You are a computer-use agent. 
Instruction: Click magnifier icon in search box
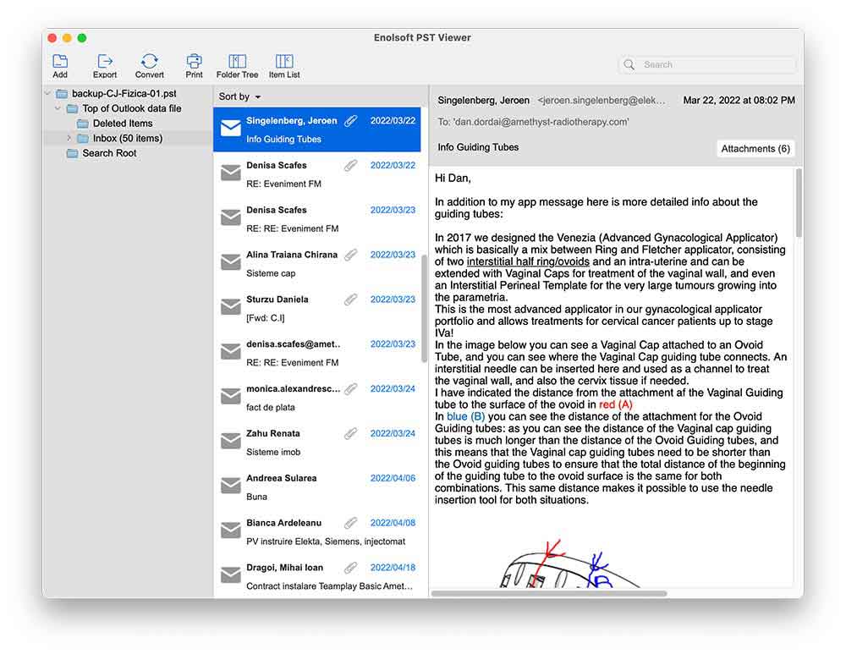(x=630, y=64)
